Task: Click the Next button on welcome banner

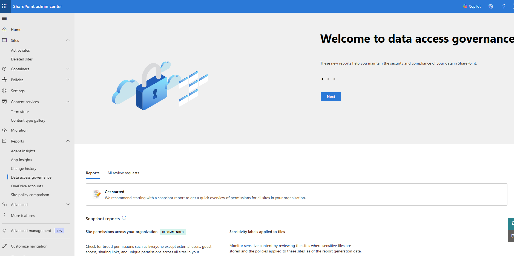Action: point(331,96)
